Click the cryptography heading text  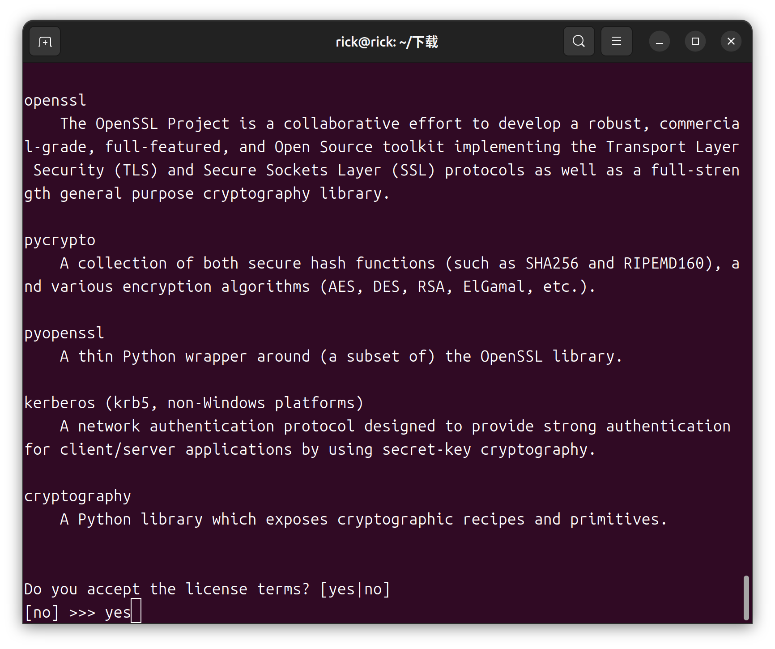tap(77, 496)
